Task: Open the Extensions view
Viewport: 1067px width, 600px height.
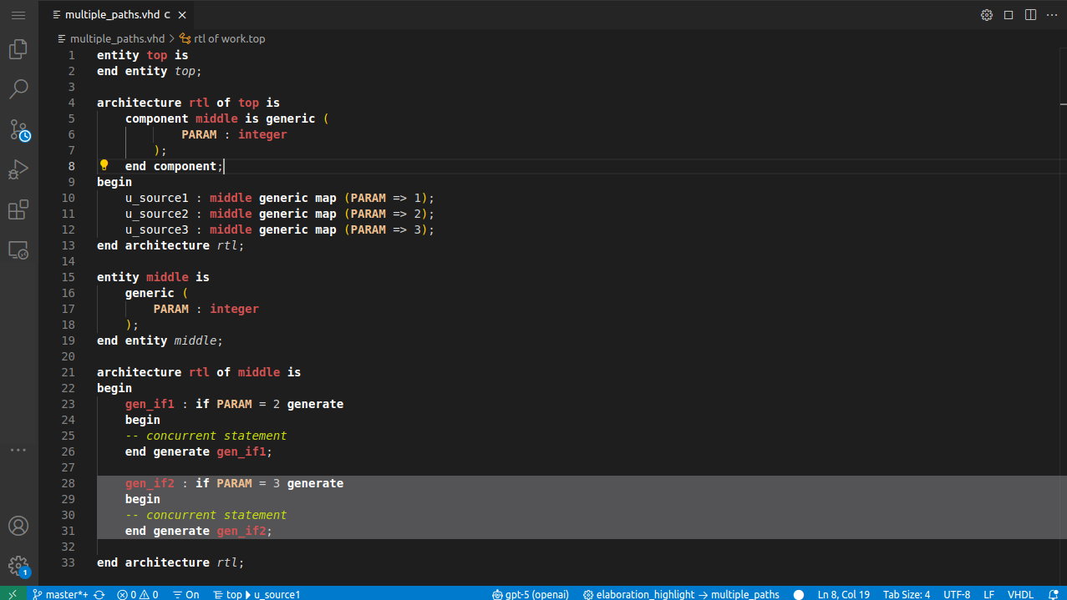Action: [x=18, y=209]
